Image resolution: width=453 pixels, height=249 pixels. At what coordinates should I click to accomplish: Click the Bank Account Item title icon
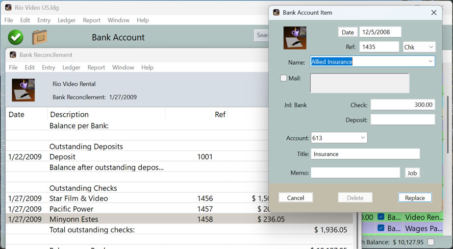(277, 12)
